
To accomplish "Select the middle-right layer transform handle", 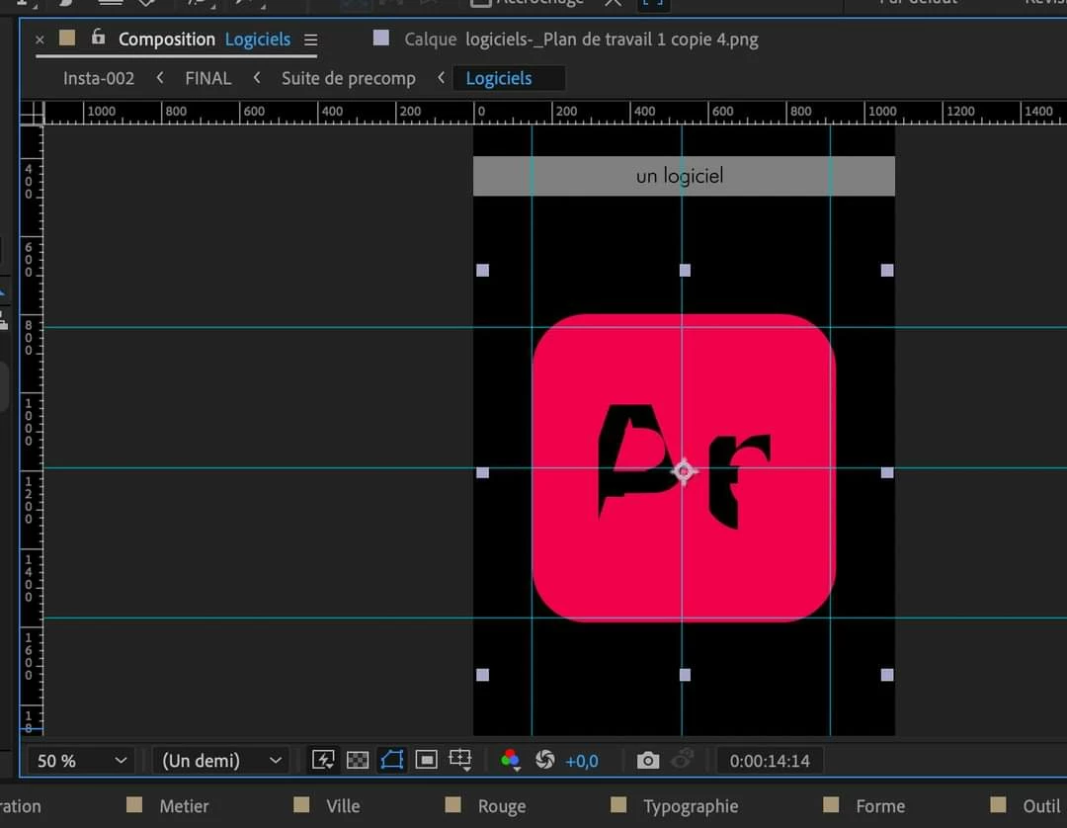I will [887, 473].
